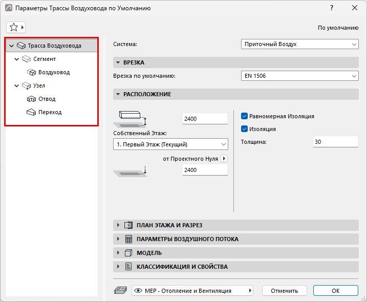Uncheck Изоляция checkbox
This screenshot has width=367, height=302.
pos(244,129)
